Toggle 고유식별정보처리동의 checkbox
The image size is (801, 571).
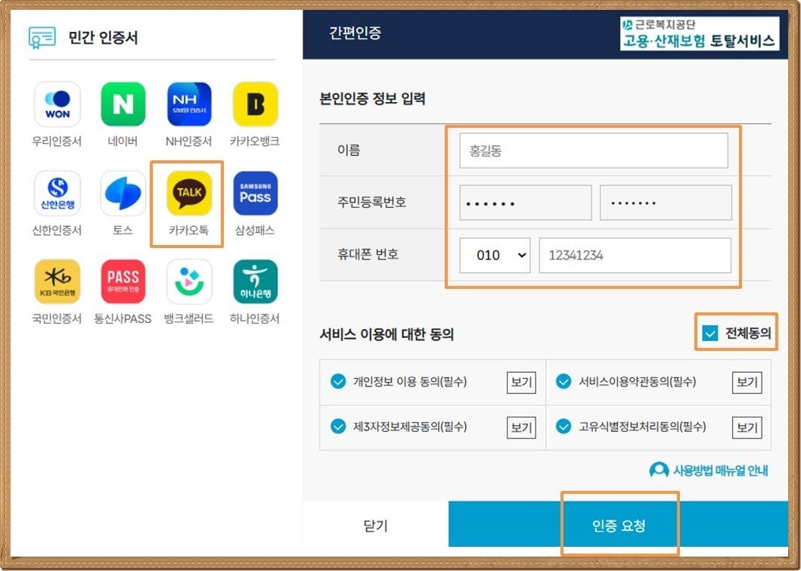tap(563, 427)
